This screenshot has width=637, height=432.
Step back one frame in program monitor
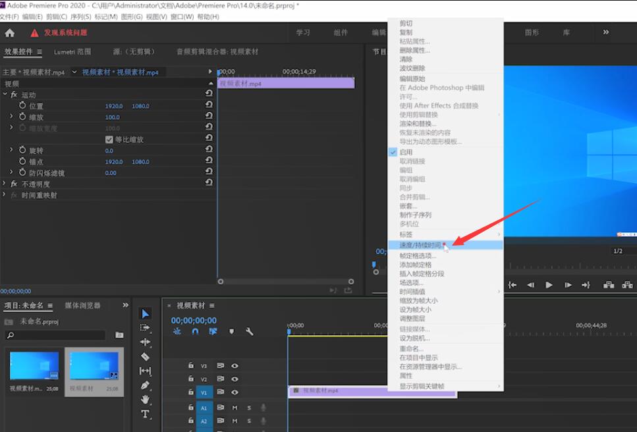pos(530,285)
